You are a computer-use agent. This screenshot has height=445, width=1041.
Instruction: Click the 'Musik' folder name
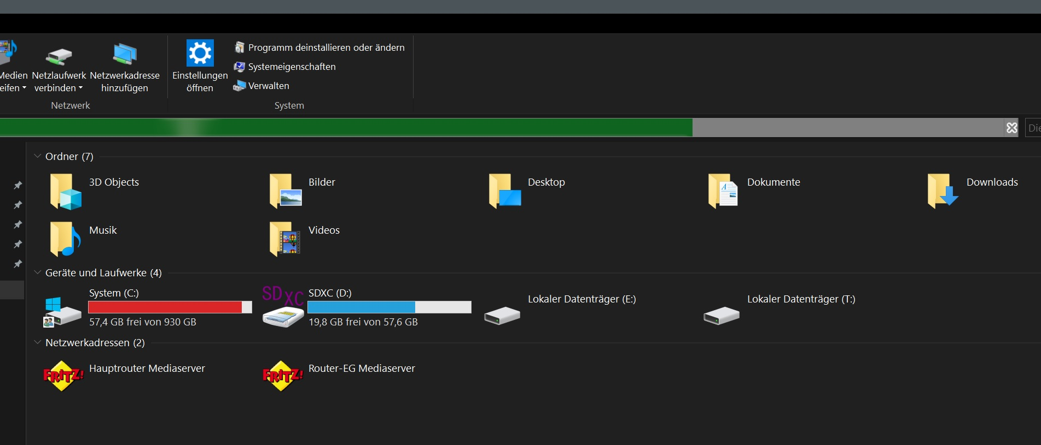[103, 230]
